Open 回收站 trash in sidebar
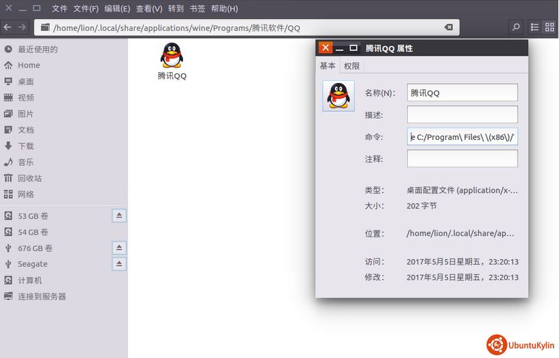Viewport: 559px width, 358px height. [29, 178]
